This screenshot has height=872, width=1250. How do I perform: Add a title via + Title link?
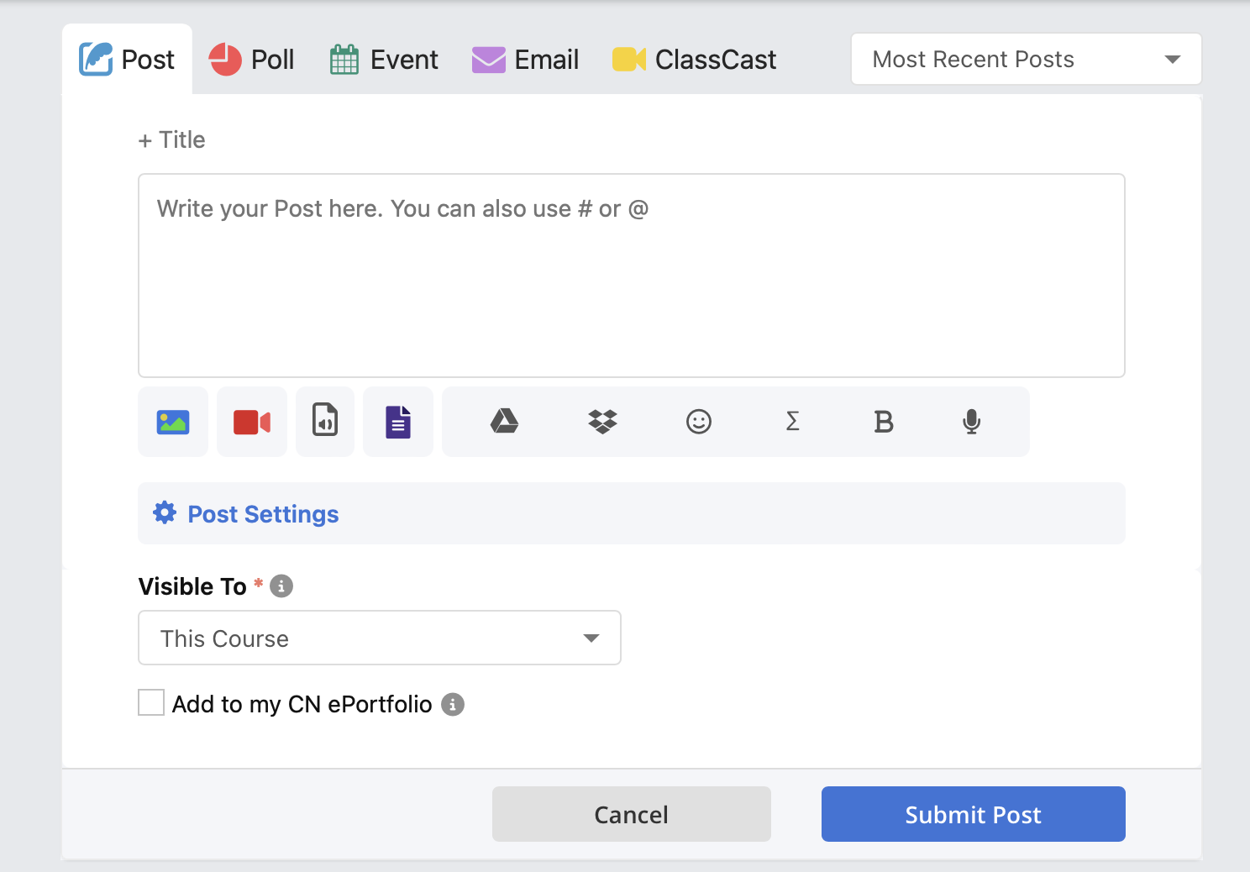pyautogui.click(x=171, y=139)
